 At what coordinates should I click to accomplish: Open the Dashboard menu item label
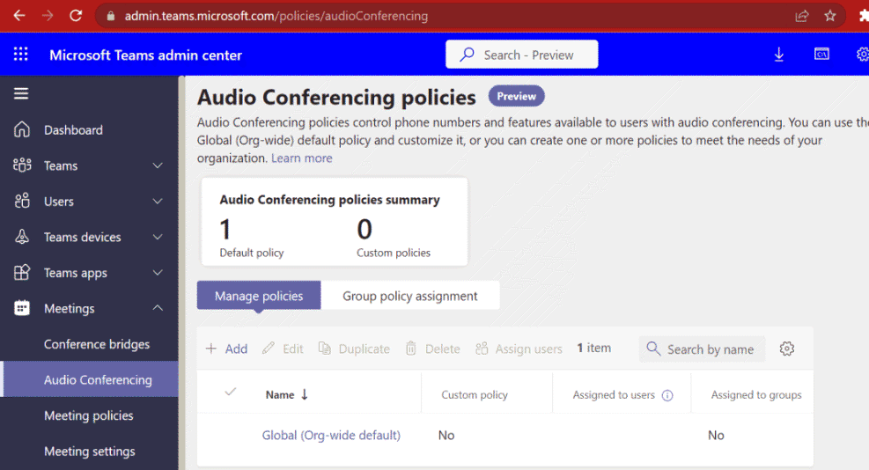click(73, 129)
